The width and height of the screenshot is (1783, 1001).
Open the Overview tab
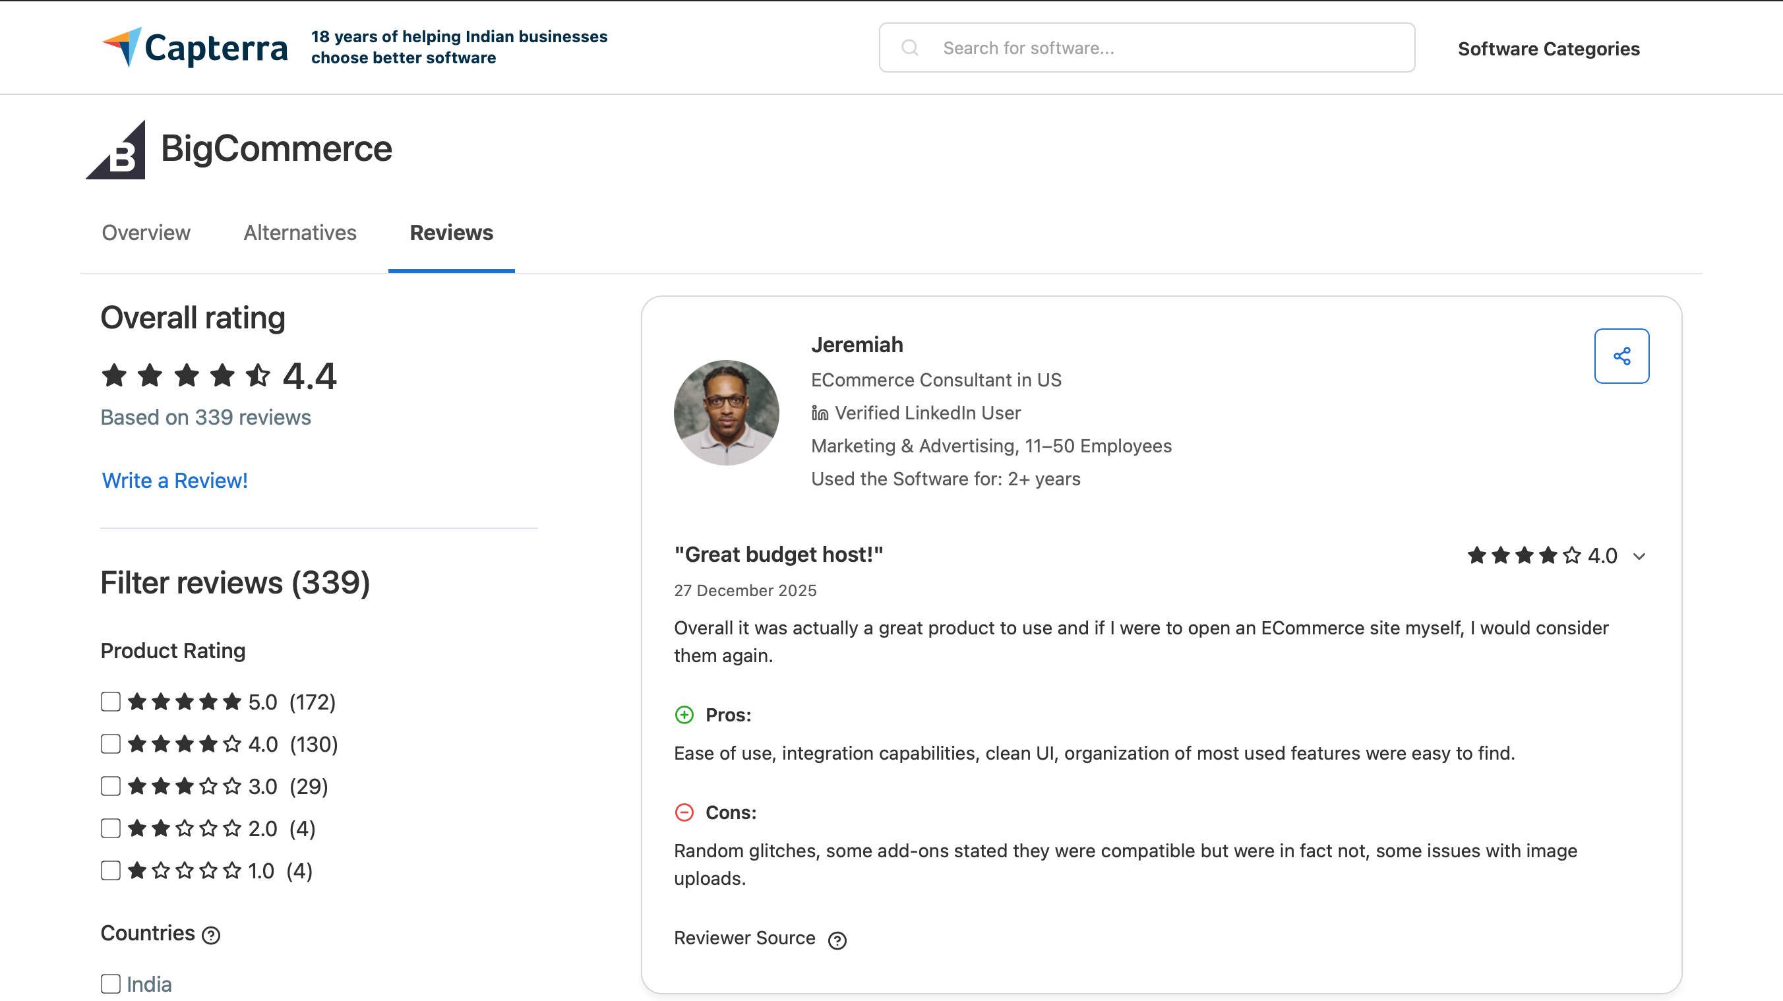(146, 233)
